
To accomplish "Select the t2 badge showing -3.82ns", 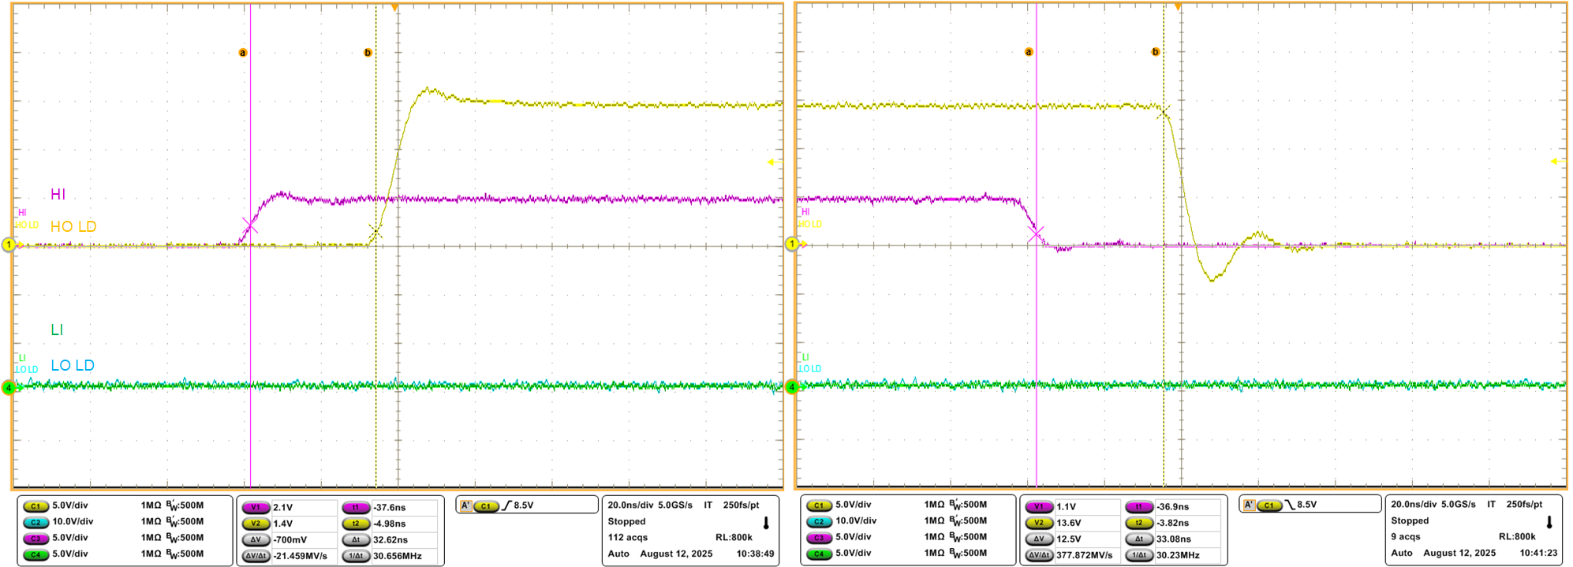I will pos(1138,523).
